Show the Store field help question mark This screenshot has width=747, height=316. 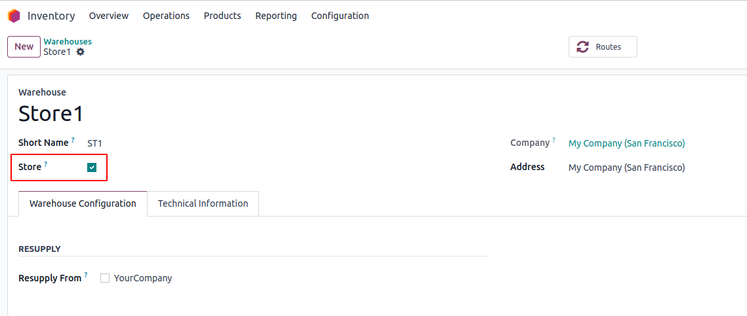(x=46, y=164)
